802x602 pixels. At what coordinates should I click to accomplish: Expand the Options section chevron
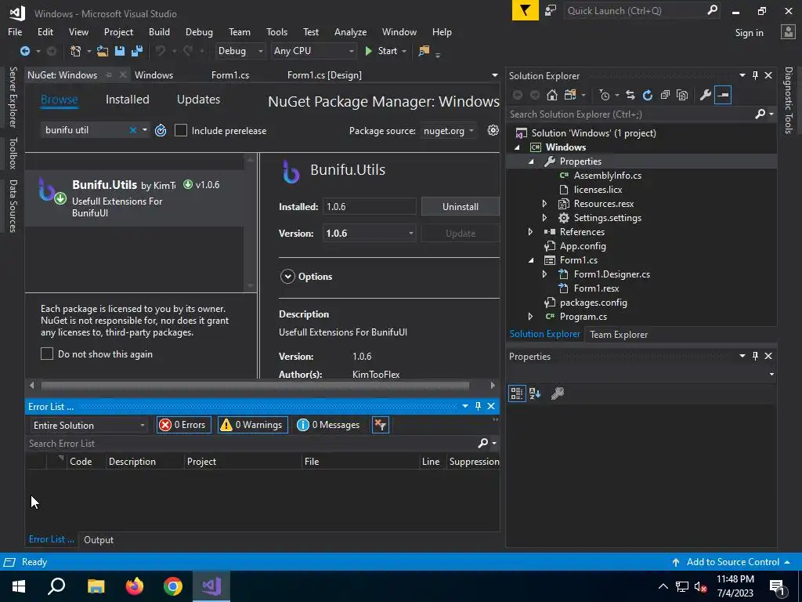pos(287,277)
